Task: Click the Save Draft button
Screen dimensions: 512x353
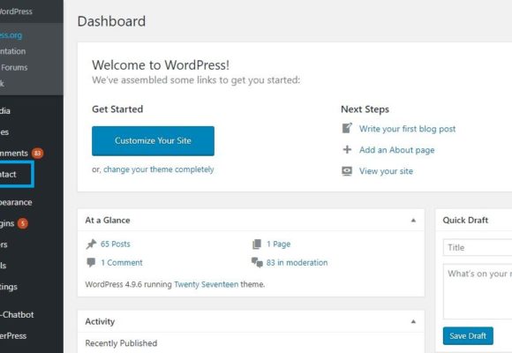Action: tap(468, 335)
